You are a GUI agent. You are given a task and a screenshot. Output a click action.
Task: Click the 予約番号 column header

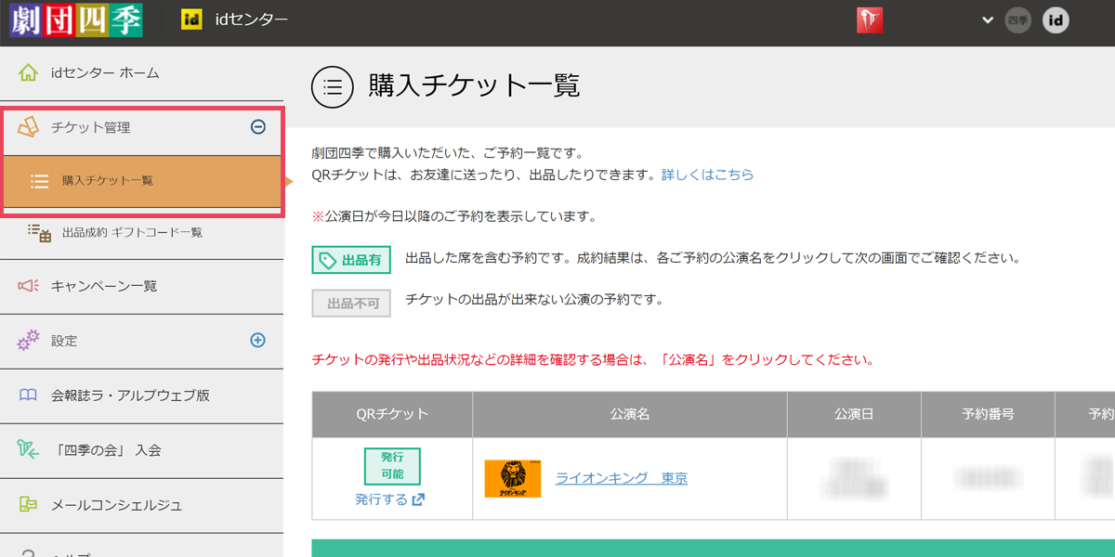988,415
